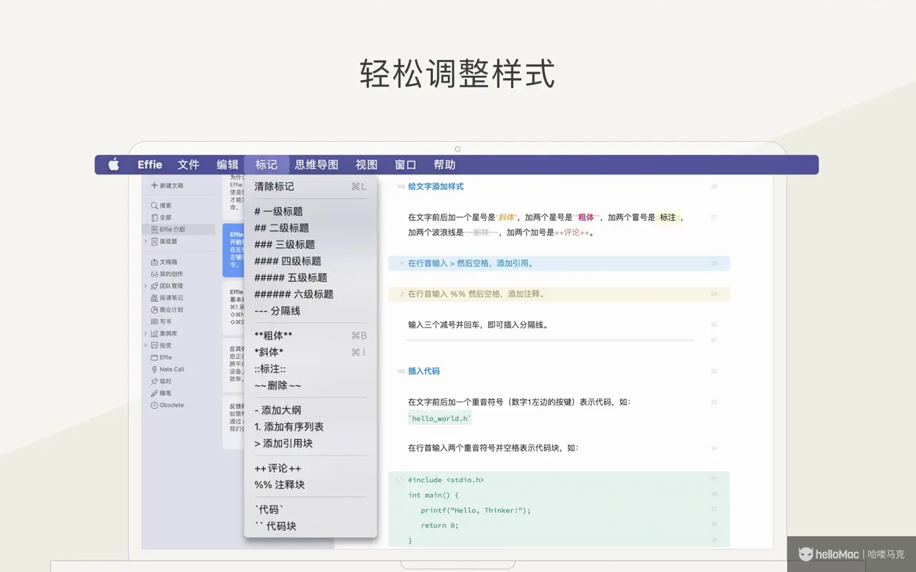Apply ##### 五级标题 heading style
916x572 pixels.
pos(311,277)
